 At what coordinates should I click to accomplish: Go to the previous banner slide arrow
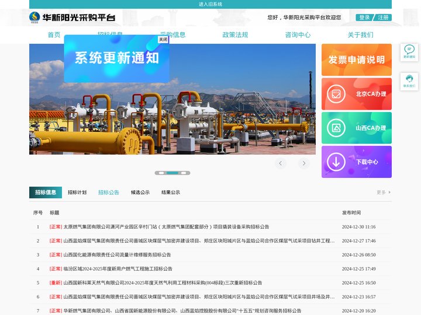click(x=280, y=163)
